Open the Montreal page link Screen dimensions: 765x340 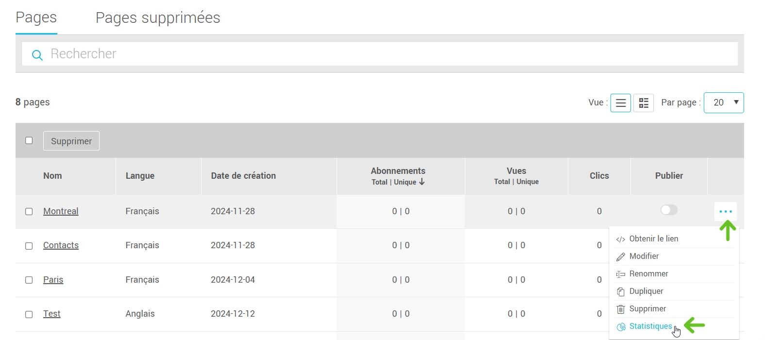[x=61, y=211]
